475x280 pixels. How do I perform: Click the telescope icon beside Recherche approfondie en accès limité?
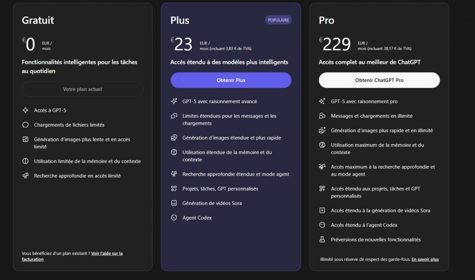26,176
